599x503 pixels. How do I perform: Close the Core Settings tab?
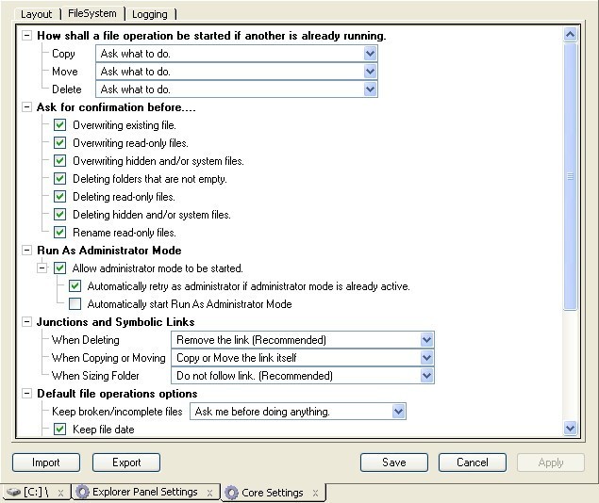[315, 493]
